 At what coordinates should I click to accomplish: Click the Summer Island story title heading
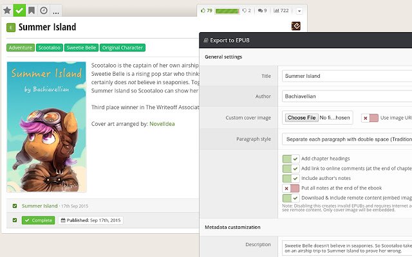(x=47, y=27)
